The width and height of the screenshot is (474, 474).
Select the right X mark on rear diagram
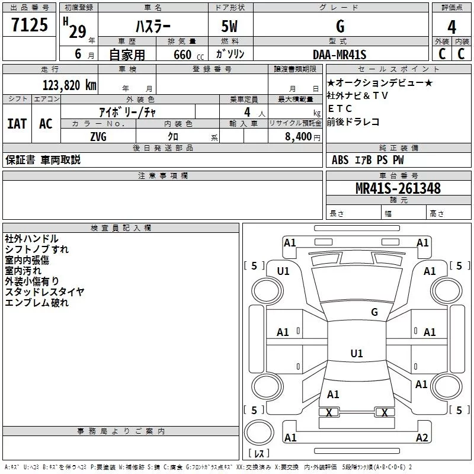click(385, 412)
